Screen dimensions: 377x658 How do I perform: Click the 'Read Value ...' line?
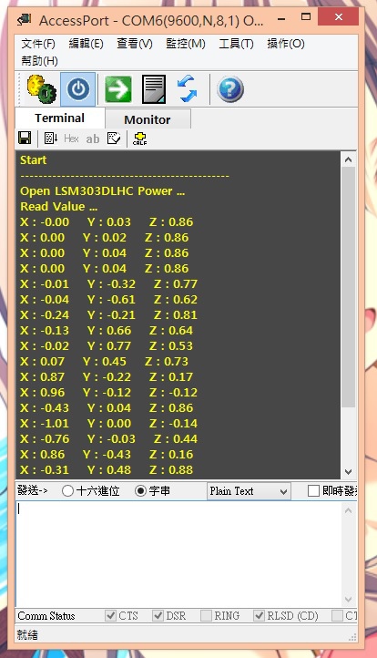point(58,207)
